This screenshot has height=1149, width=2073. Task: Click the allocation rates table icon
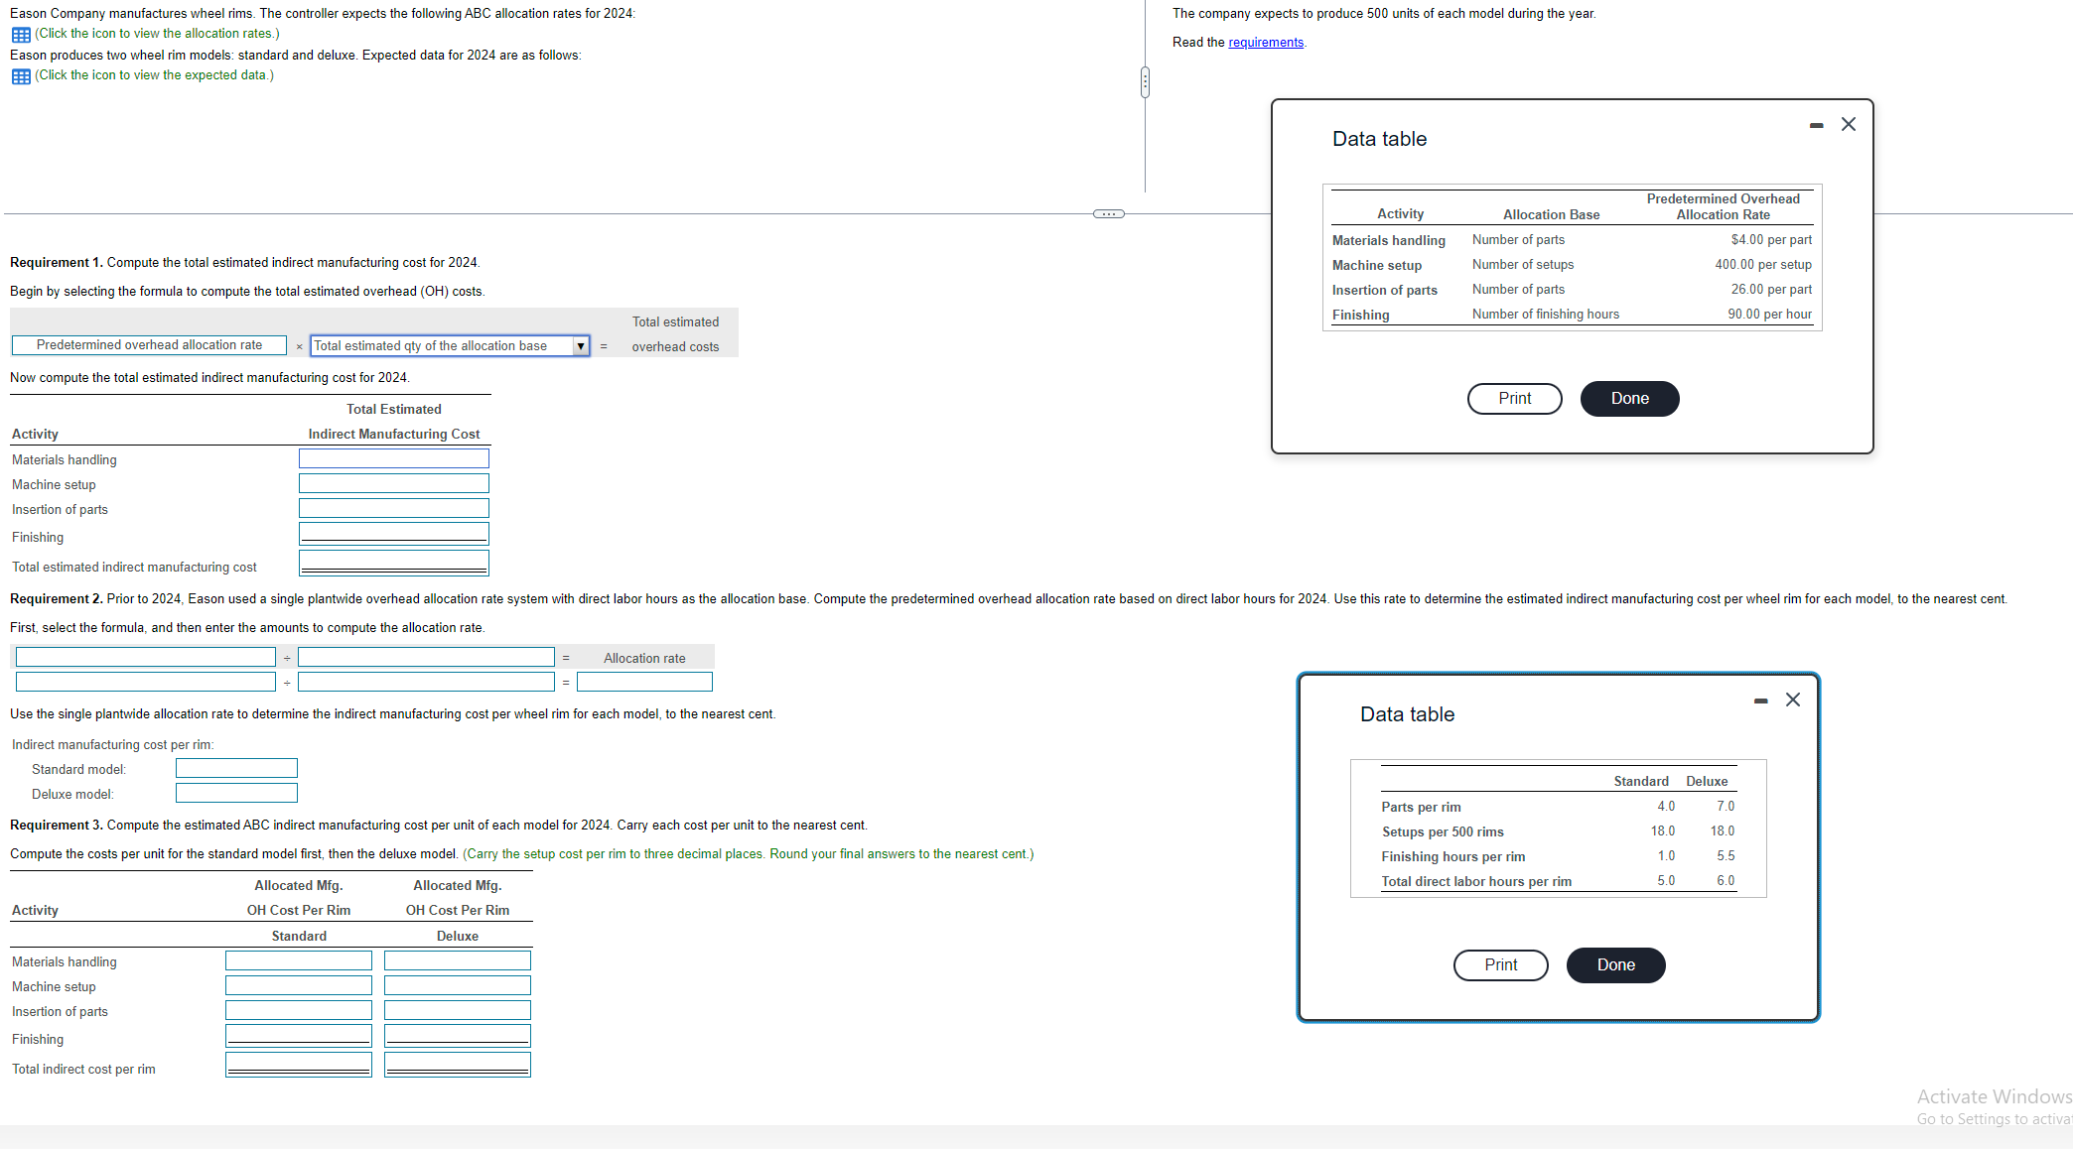tap(21, 35)
